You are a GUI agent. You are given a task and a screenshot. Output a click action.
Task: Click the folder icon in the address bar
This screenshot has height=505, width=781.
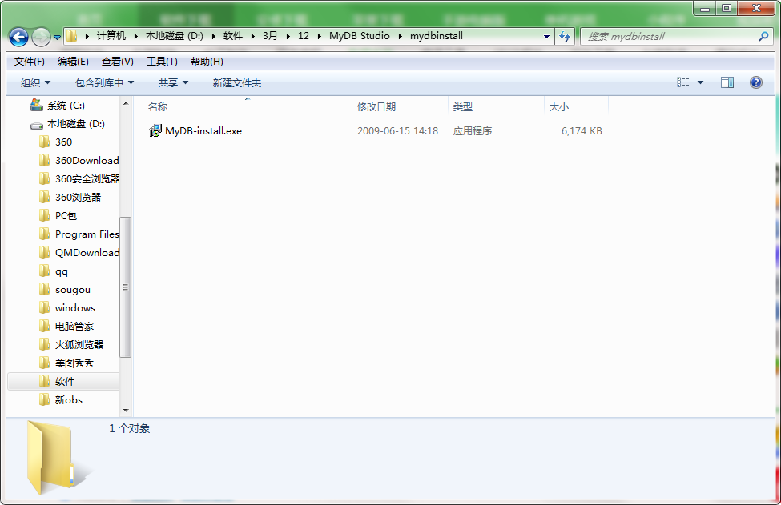[x=71, y=36]
